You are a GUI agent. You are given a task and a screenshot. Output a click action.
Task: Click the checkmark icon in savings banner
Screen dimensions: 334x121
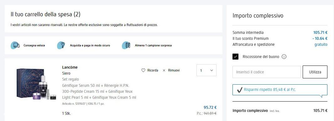240,90
